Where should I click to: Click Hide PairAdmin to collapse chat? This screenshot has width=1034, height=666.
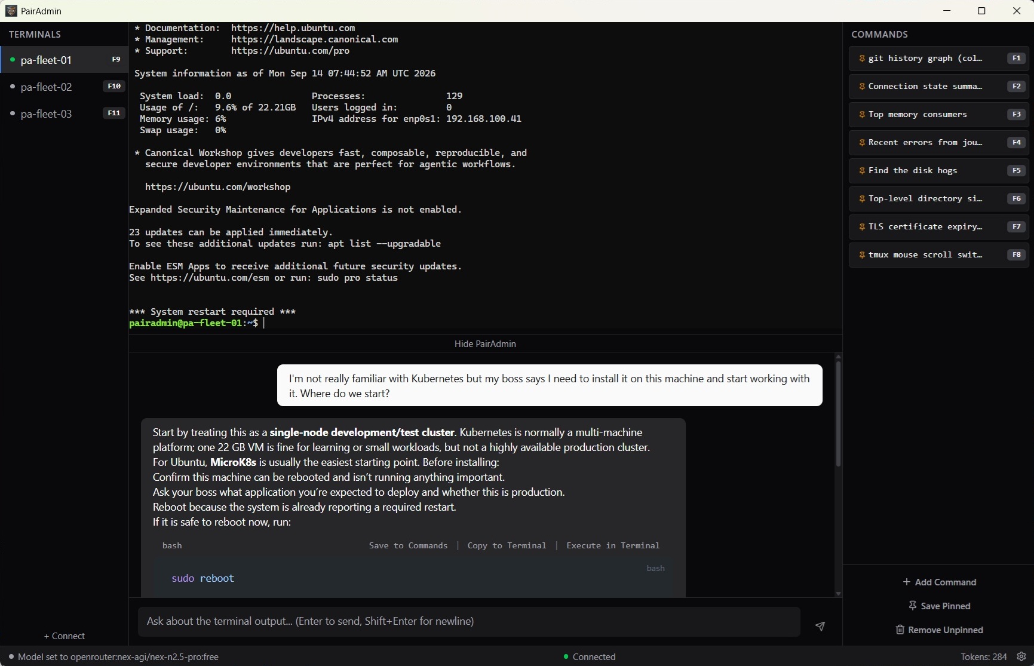click(x=485, y=343)
